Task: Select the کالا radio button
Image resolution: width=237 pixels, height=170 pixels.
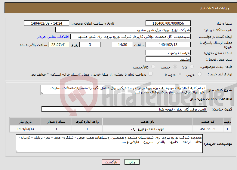Action: (x=192, y=67)
